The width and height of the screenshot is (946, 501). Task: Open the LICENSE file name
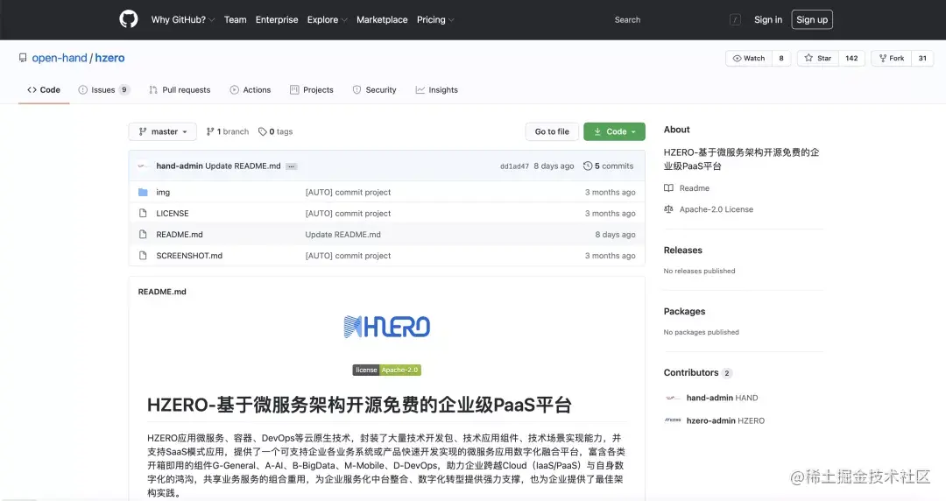pyautogui.click(x=173, y=213)
